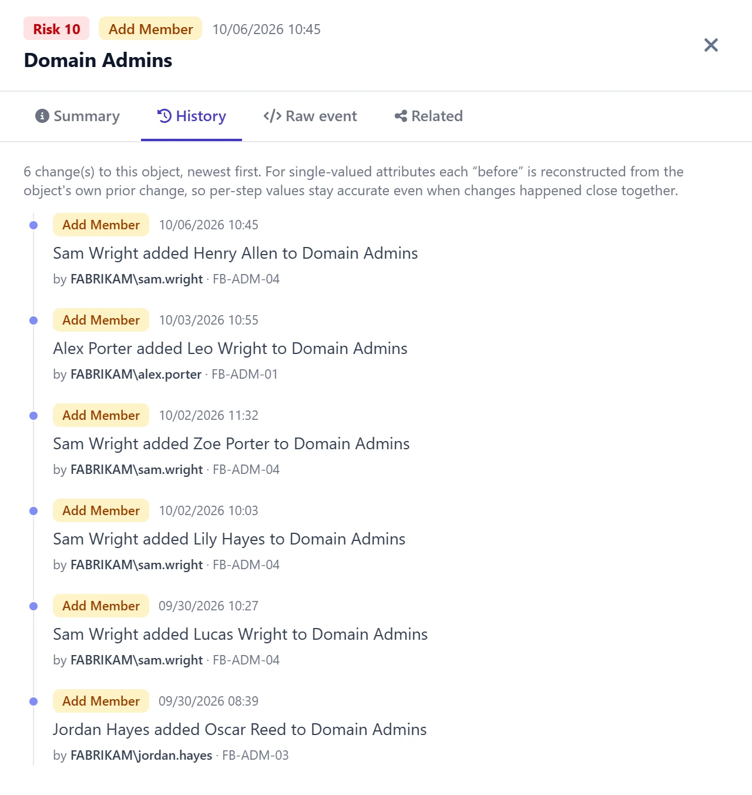Click host FB-ADM-03
This screenshot has width=752, height=795.
tap(256, 756)
